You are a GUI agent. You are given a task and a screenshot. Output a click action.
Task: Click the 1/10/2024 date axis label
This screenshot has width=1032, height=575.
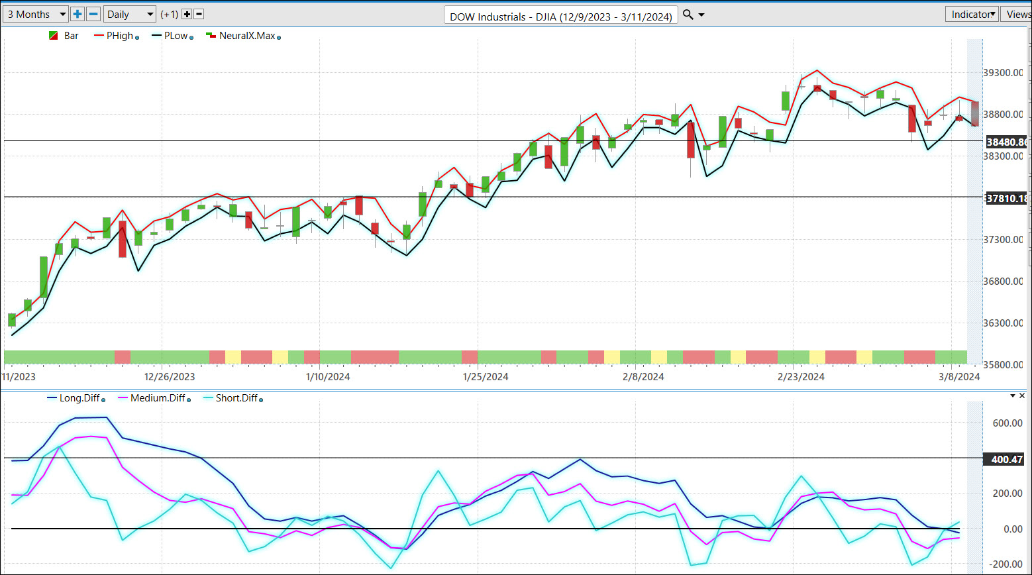pyautogui.click(x=328, y=377)
